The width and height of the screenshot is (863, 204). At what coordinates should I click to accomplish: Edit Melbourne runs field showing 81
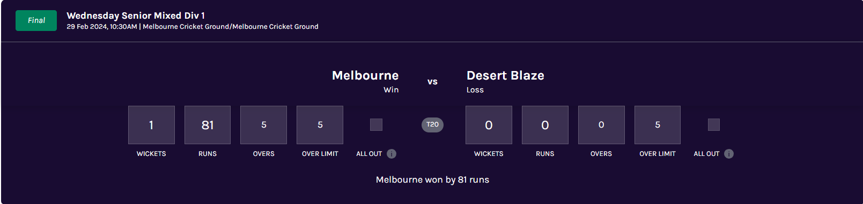click(208, 125)
